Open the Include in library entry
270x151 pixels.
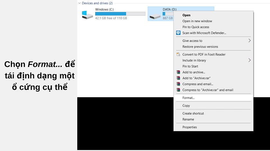click(213, 60)
